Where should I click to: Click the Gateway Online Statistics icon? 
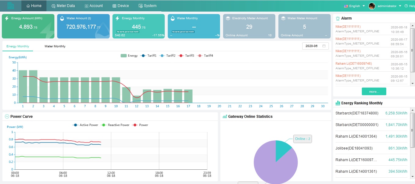click(225, 116)
